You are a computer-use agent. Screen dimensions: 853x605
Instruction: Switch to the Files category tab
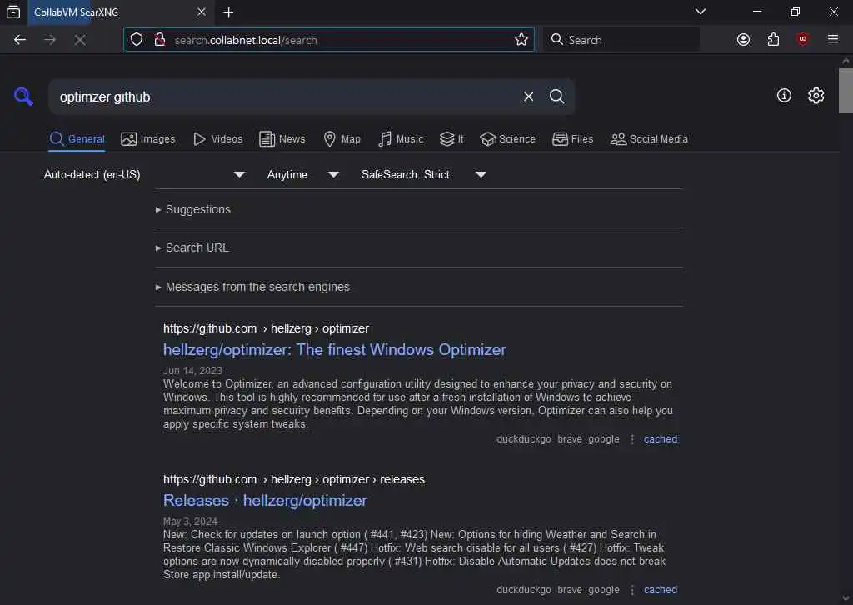[573, 139]
